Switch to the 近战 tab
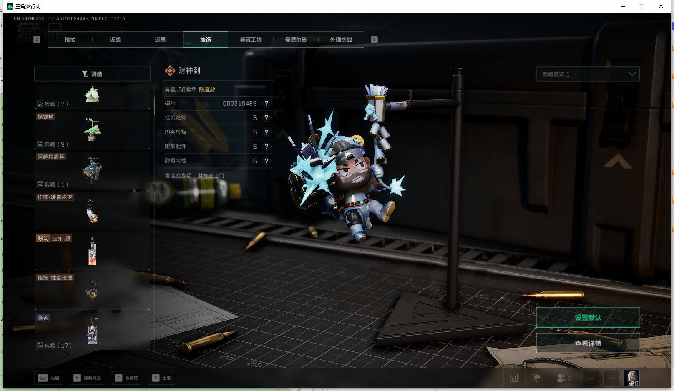674x391 pixels. click(x=115, y=40)
